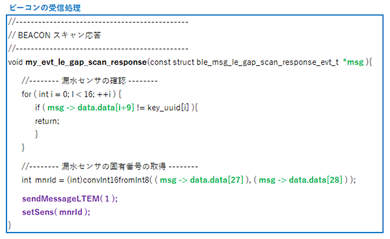
Task: Click the 漏水センサの固有番号の取得 comment
Action: point(110,166)
